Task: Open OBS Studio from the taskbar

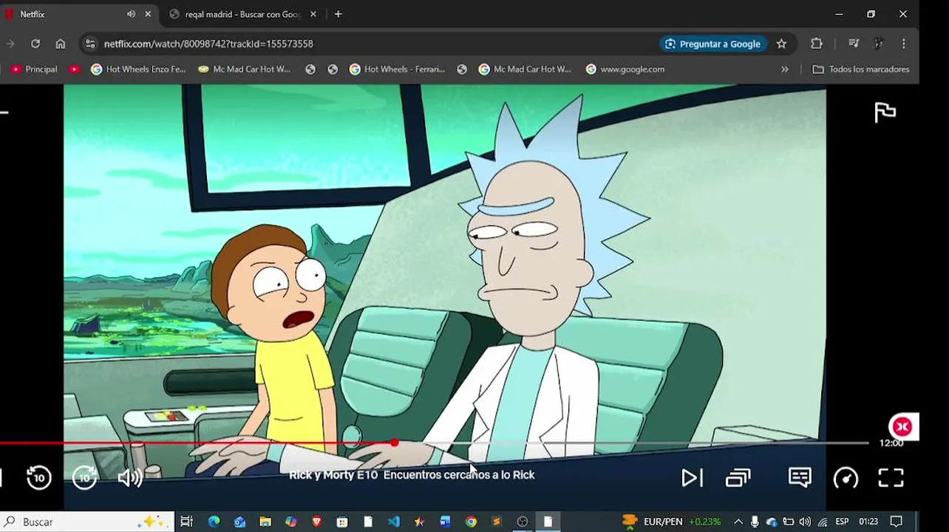Action: tap(523, 522)
